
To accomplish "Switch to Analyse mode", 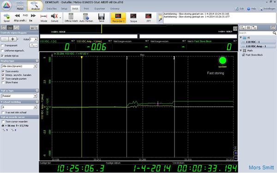I will pyautogui.click(x=35, y=6).
